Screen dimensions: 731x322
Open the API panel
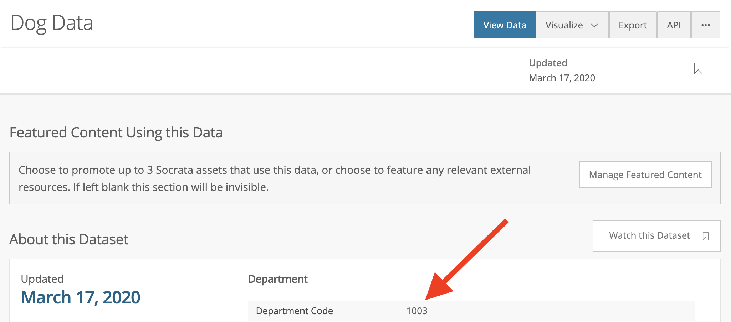pyautogui.click(x=674, y=25)
